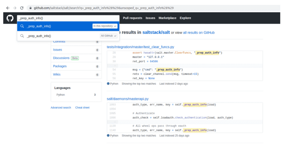Click magnifier icon in "All GitHub" suggestion
Screen dimensions: 284x147
(x=22, y=36)
